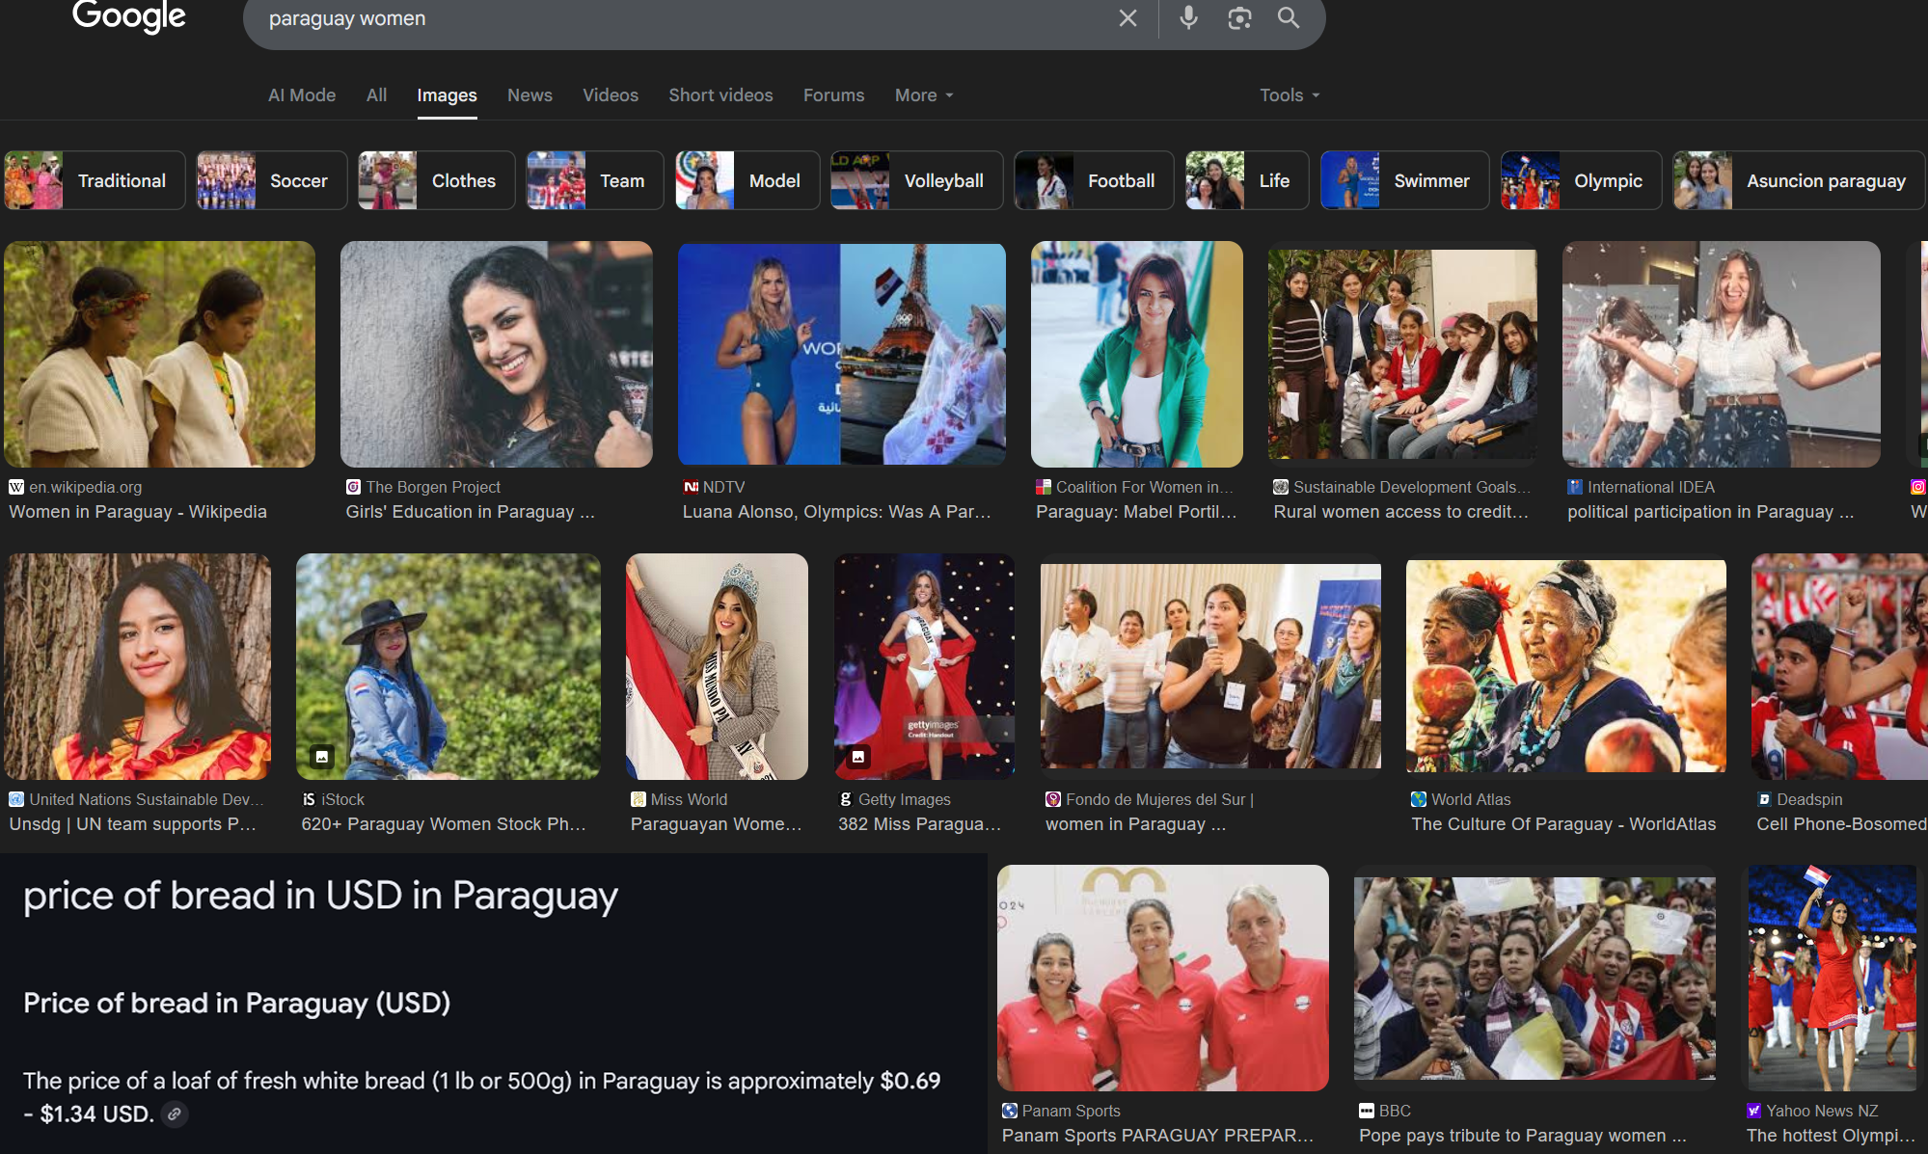Filter results by Traditional chip
The image size is (1928, 1154).
coord(95,180)
